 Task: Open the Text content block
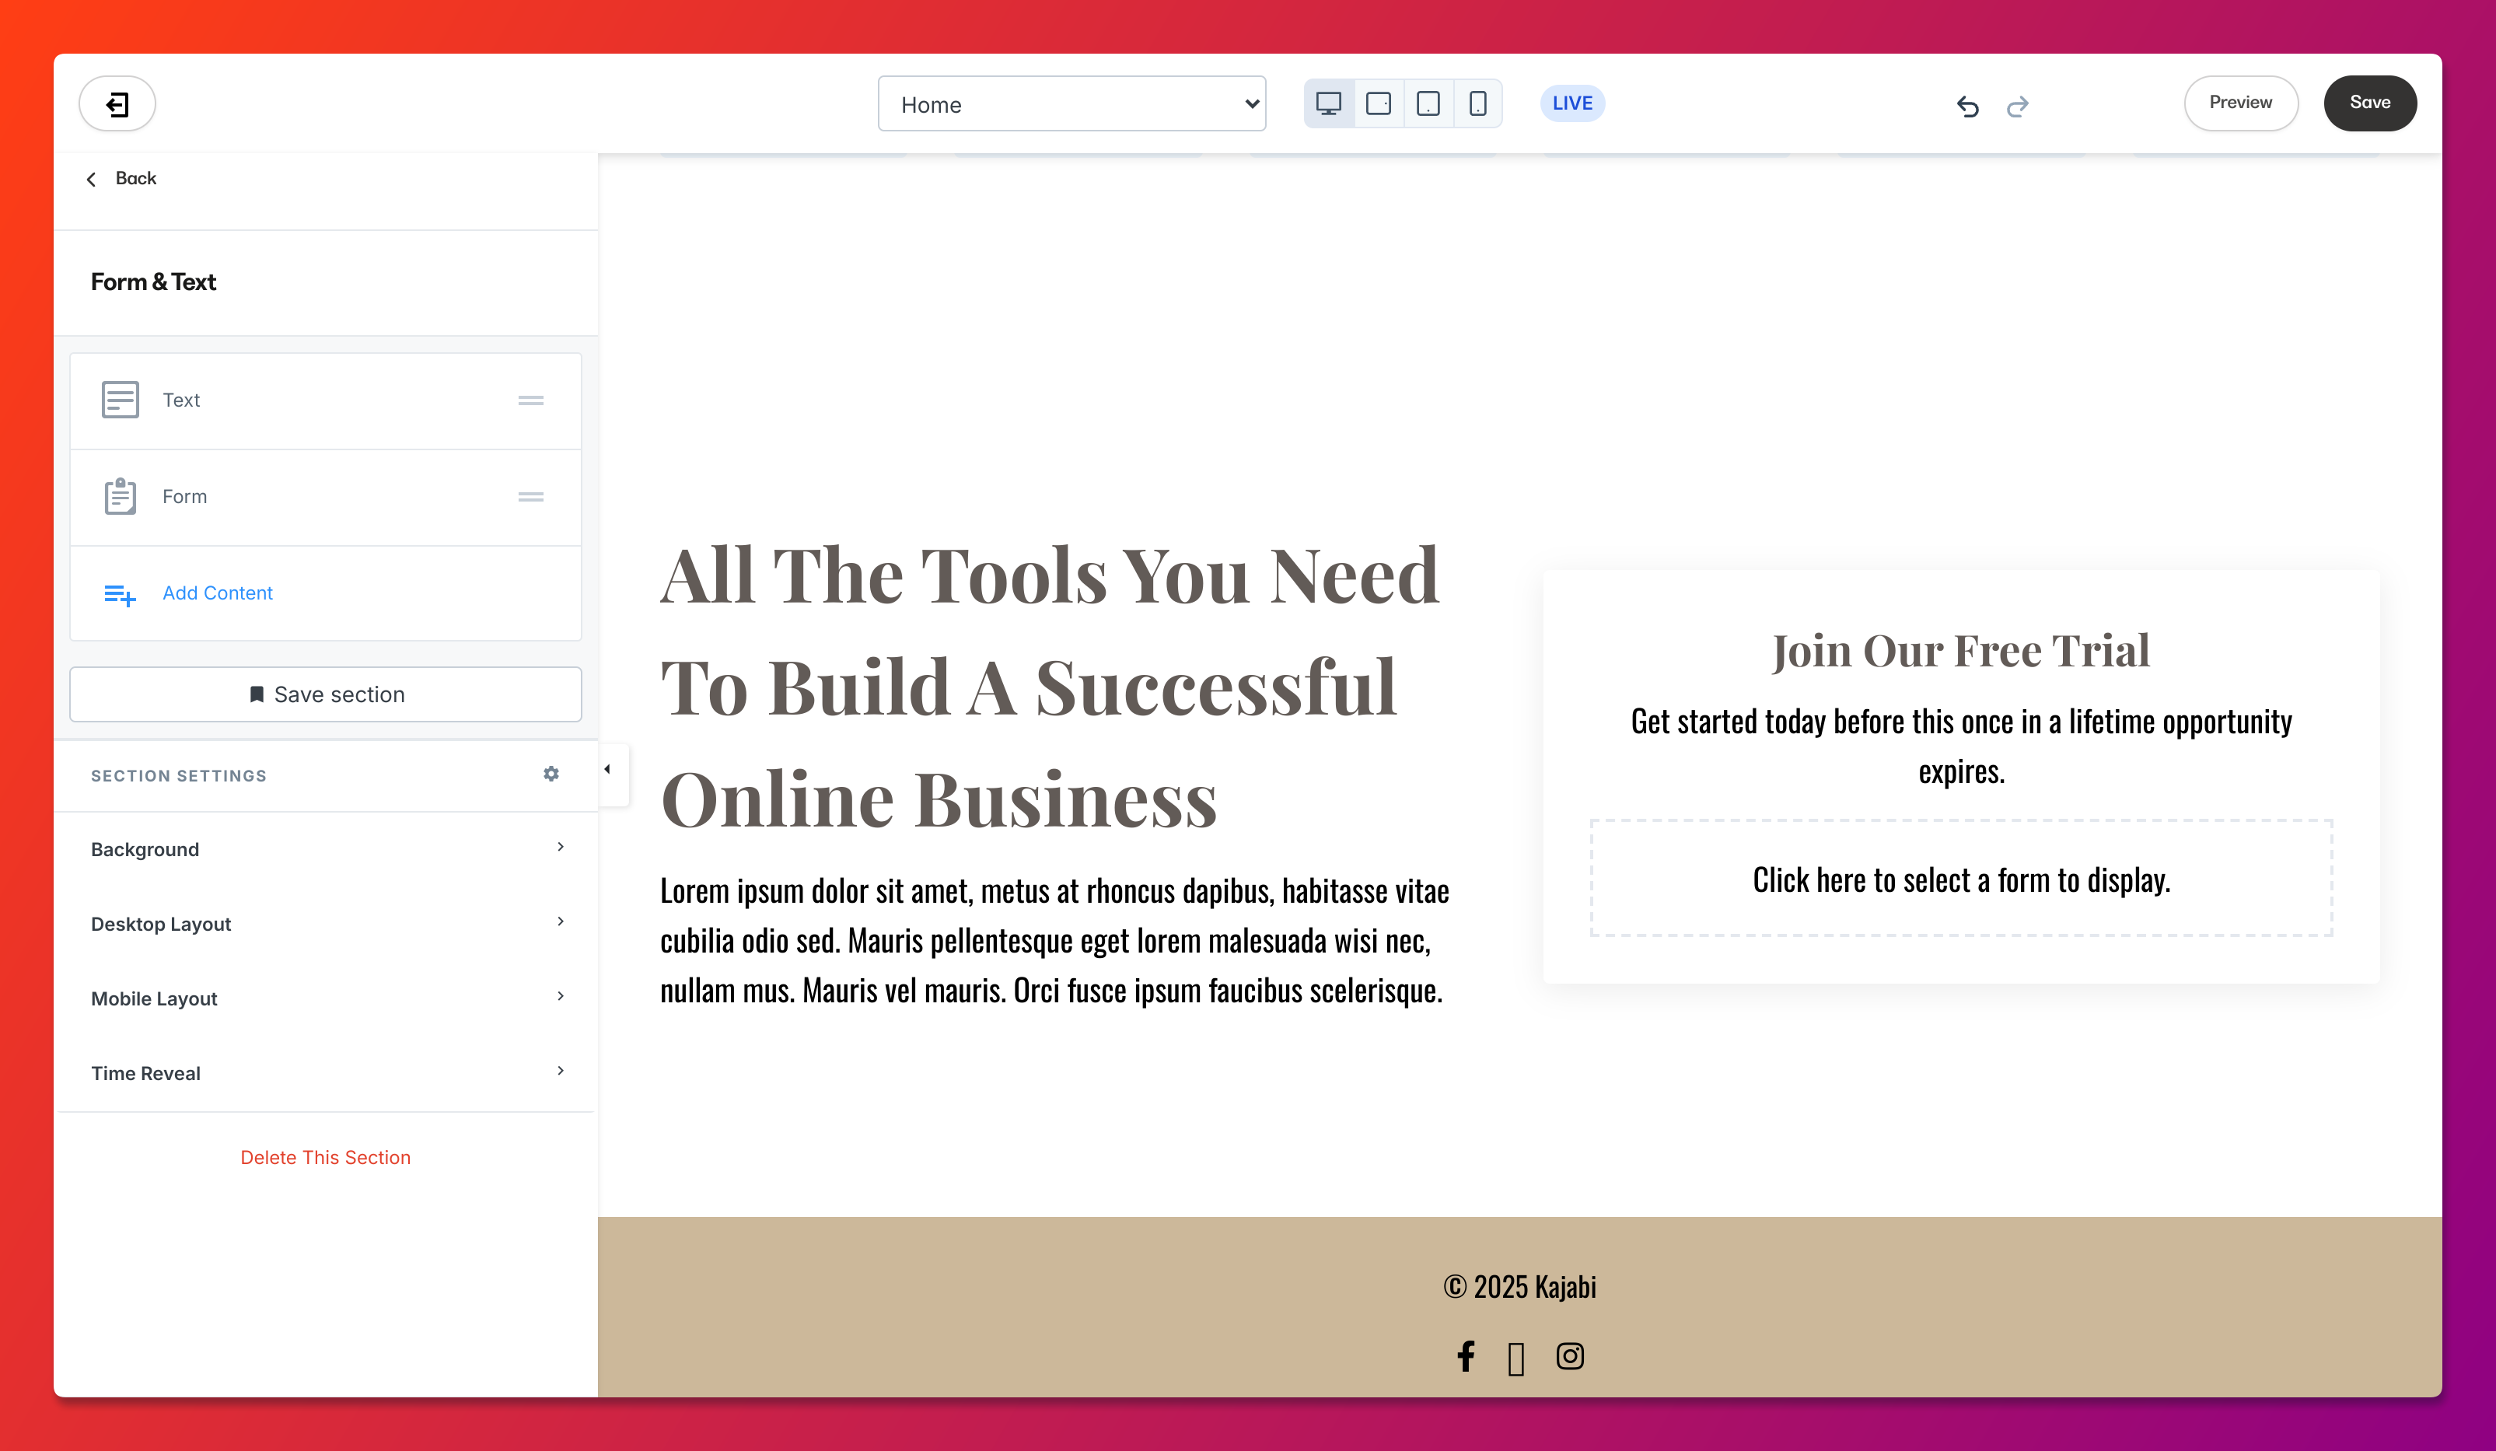(326, 400)
